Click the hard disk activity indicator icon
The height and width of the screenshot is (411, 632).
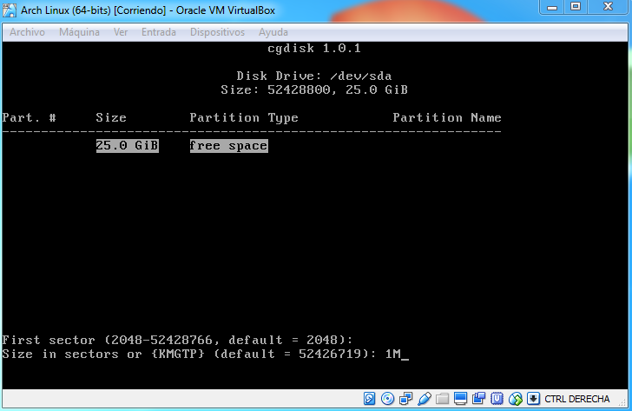click(x=369, y=399)
